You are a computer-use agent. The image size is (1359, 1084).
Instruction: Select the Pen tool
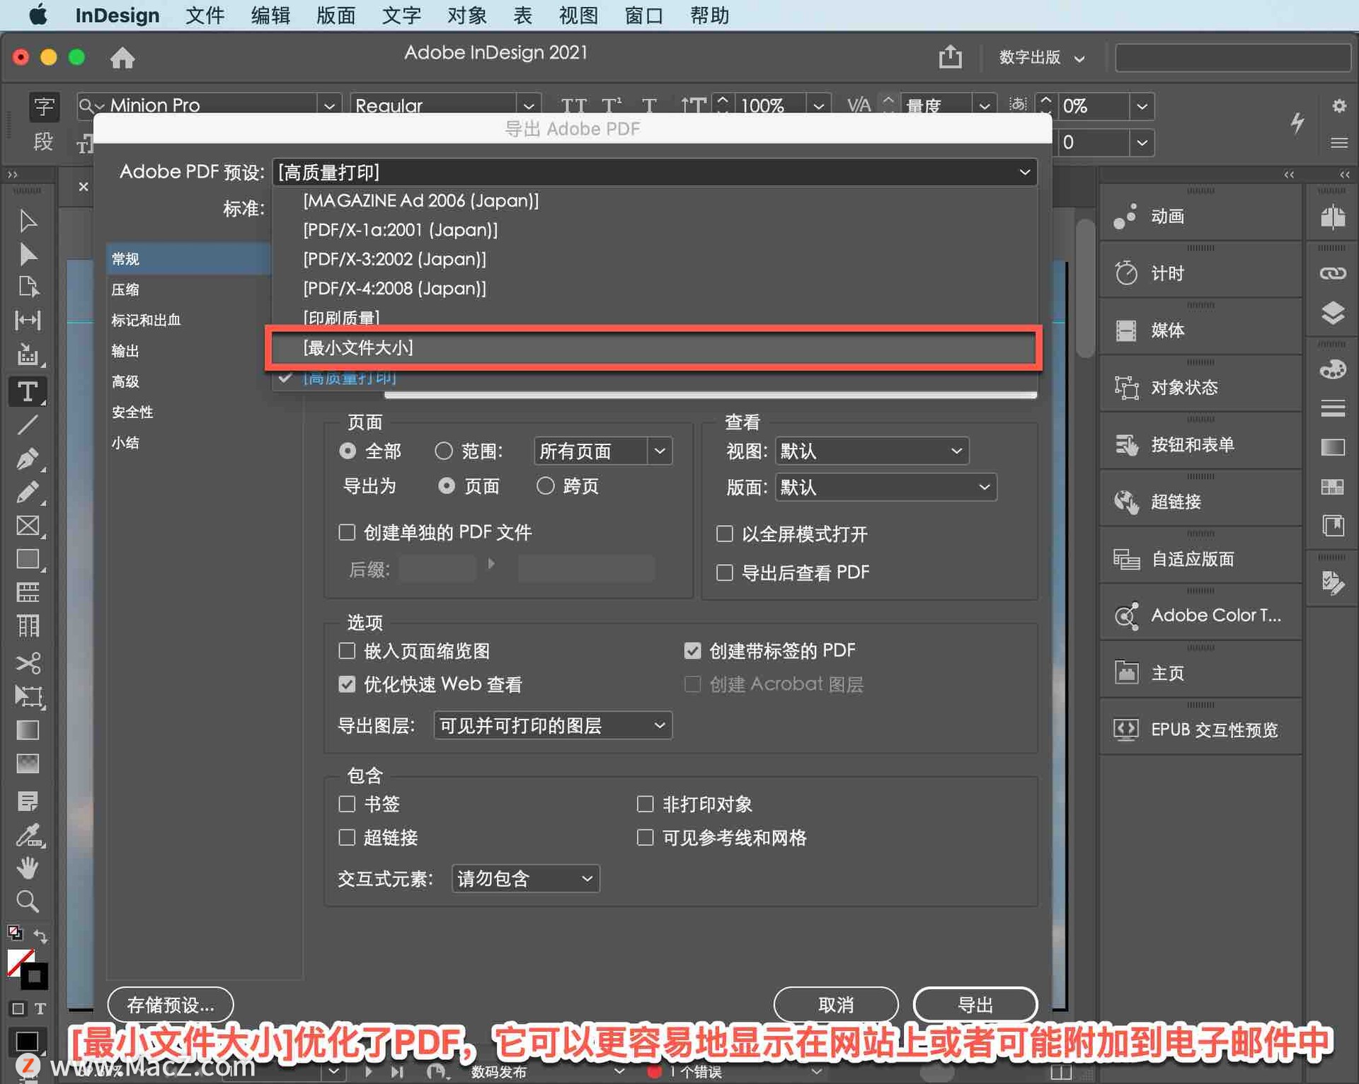(28, 459)
